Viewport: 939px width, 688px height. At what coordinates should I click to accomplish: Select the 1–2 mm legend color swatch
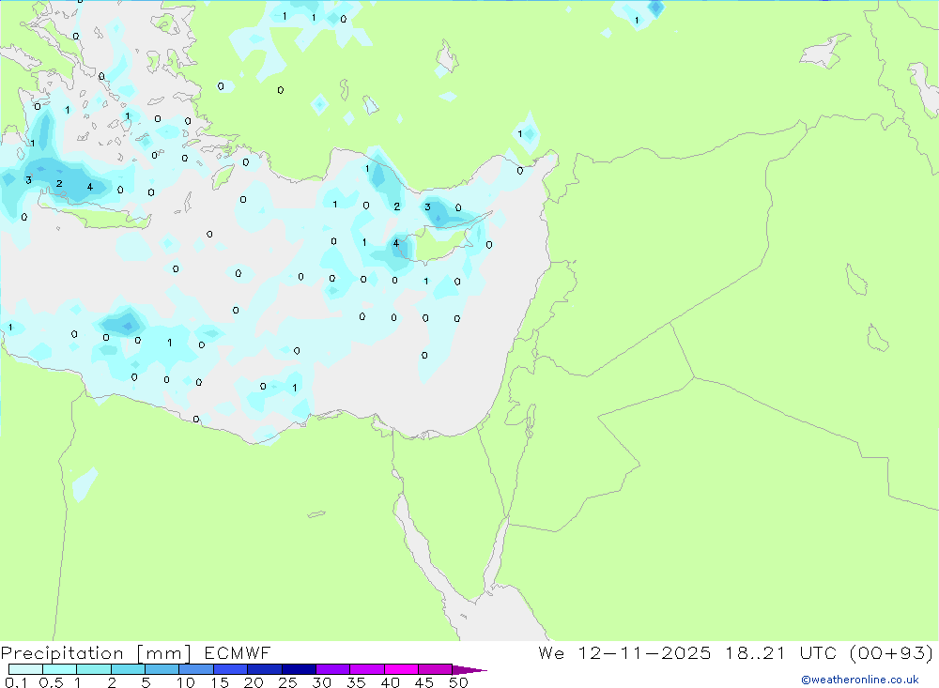pyautogui.click(x=93, y=669)
